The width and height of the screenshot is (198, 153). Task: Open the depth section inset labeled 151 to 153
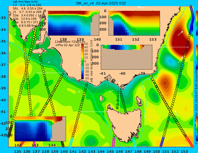pos(134,23)
